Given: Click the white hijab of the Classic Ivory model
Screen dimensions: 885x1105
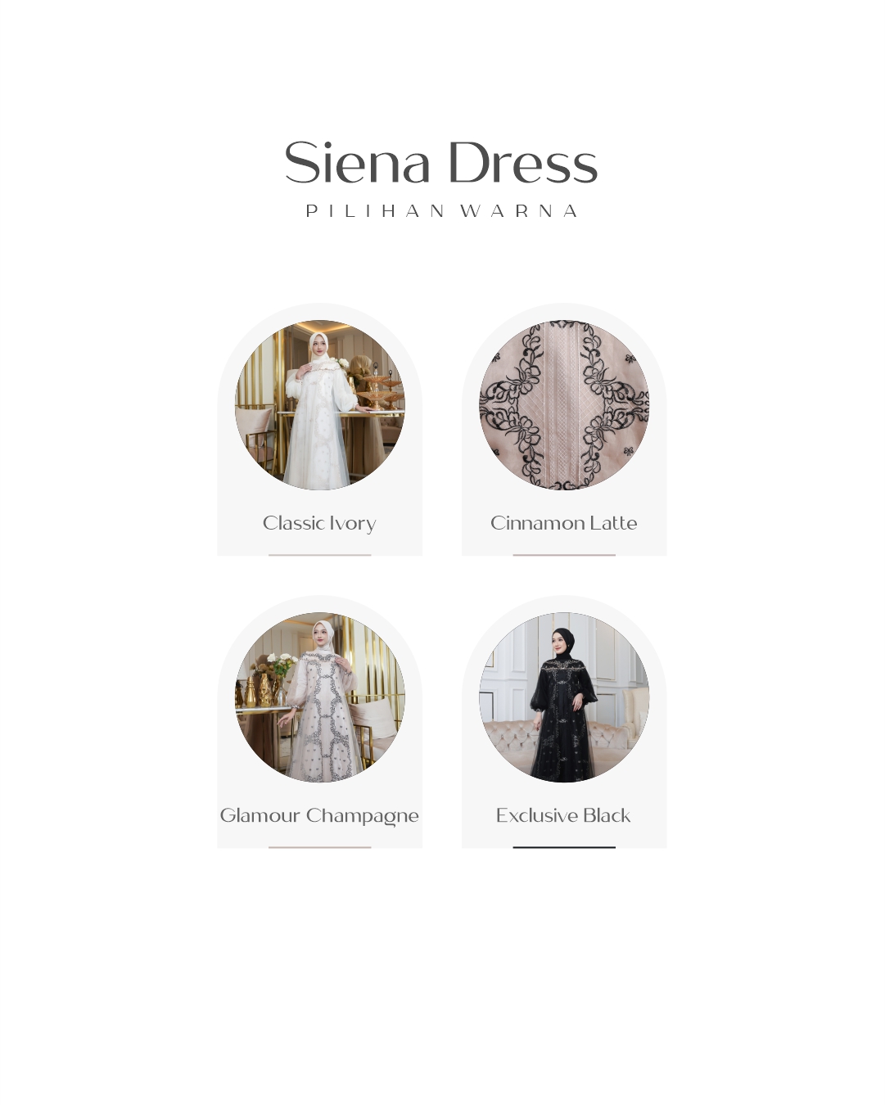Looking at the screenshot, I should point(320,349).
